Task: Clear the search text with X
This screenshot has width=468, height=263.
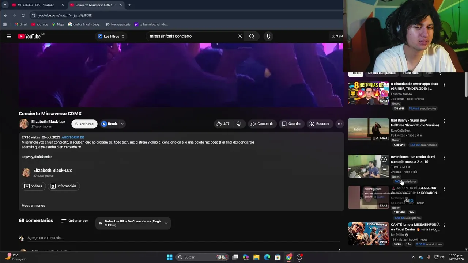Action: (x=240, y=36)
